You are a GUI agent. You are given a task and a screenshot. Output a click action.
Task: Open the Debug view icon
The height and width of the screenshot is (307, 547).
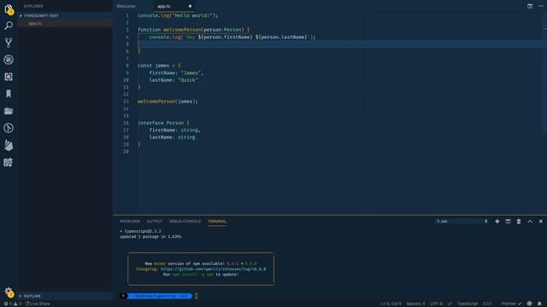point(9,60)
